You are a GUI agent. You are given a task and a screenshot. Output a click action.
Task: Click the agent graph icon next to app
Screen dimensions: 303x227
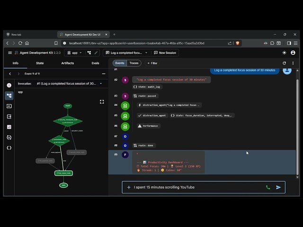(89, 52)
